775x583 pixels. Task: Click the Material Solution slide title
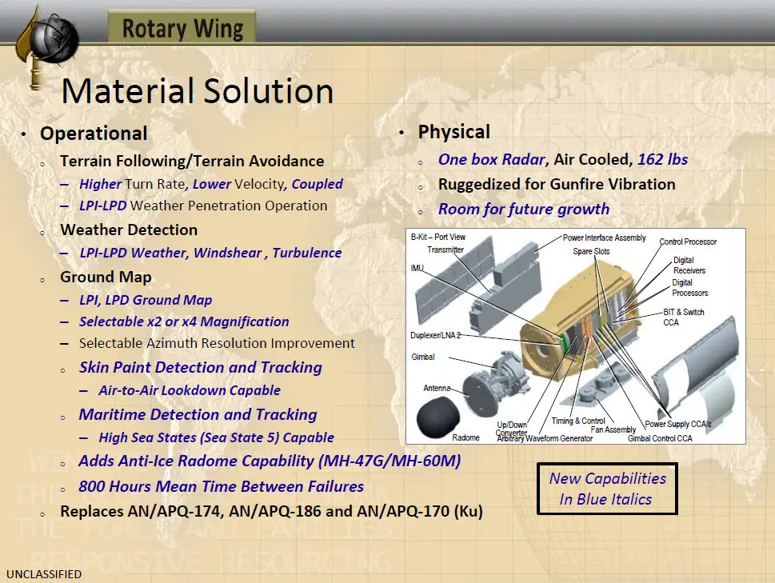tap(197, 91)
